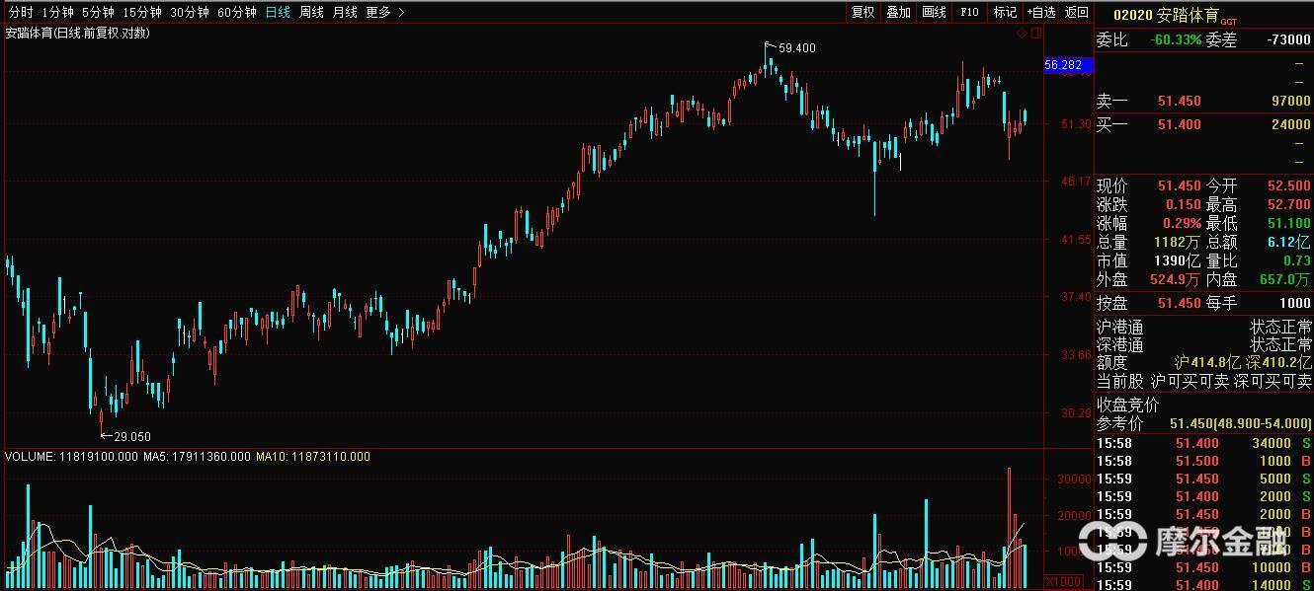This screenshot has width=1314, height=591.
Task: Click the 外盘 value 524.9万
Action: 1177,279
